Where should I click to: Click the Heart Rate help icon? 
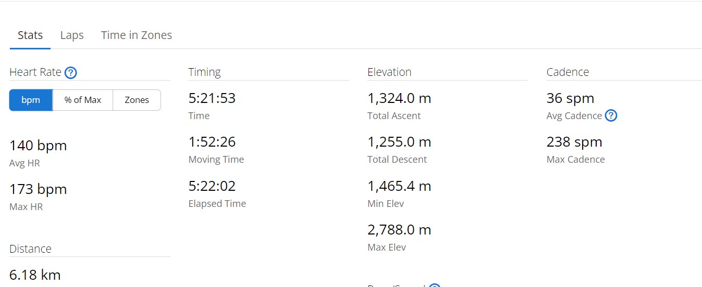(x=71, y=73)
